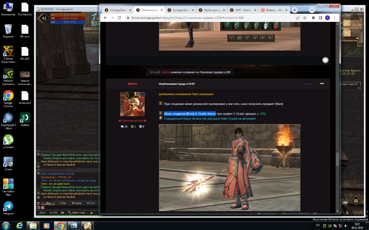Open the Chrome three-dot main menu
369x230 pixels.
[x=334, y=18]
